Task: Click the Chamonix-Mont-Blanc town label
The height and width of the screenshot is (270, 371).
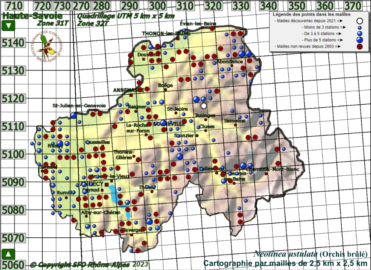Action: point(275,169)
